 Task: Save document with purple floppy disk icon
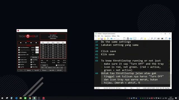point(102,39)
